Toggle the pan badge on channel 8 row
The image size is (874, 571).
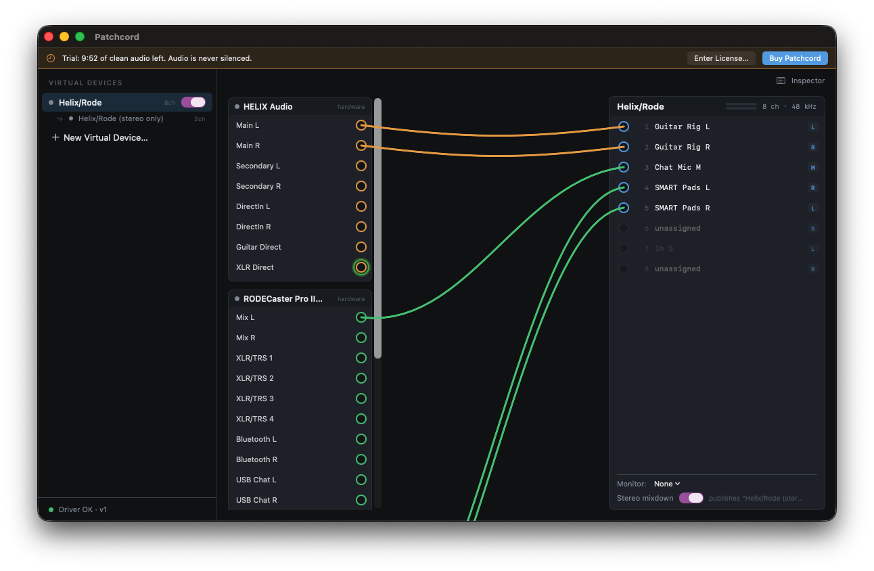[x=813, y=269]
